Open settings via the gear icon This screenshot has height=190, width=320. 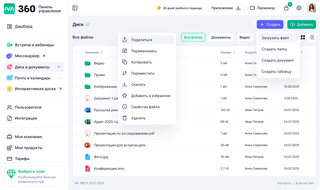(x=299, y=8)
